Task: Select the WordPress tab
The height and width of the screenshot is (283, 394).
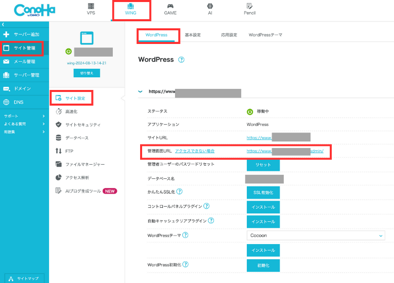Action: click(156, 35)
